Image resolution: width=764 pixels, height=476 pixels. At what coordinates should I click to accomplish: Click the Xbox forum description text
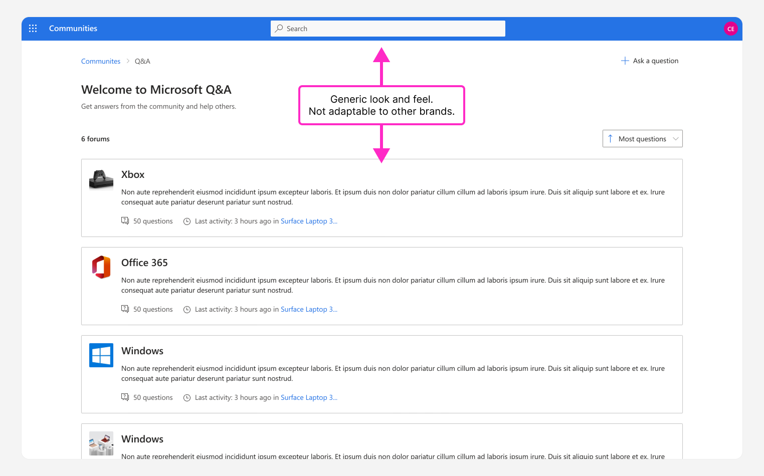point(393,197)
